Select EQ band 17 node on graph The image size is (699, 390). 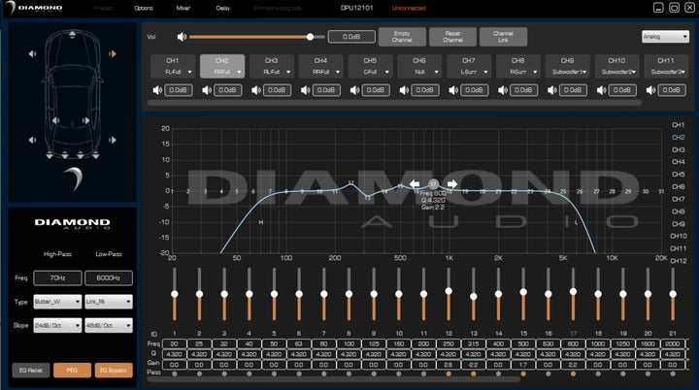[433, 183]
